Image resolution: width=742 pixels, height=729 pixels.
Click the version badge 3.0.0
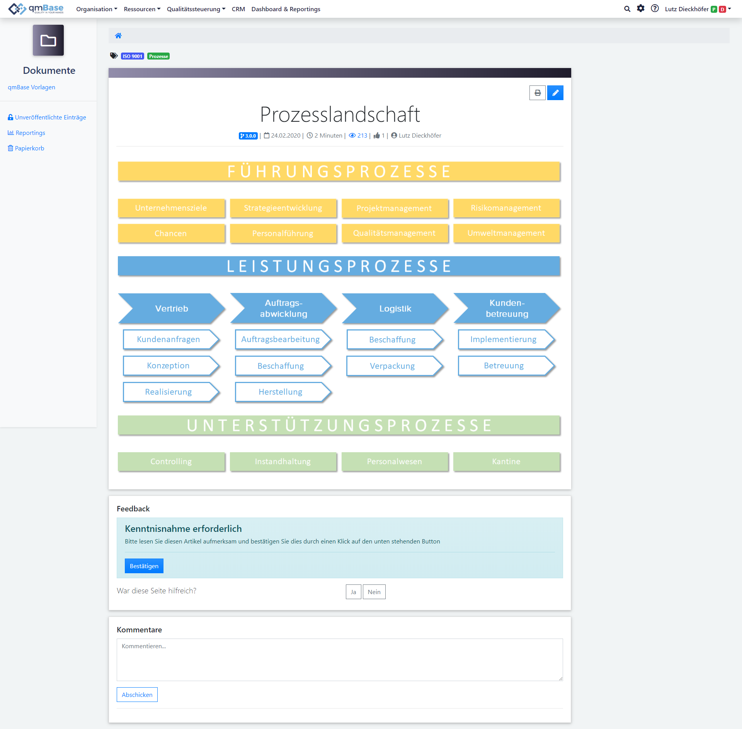tap(248, 136)
